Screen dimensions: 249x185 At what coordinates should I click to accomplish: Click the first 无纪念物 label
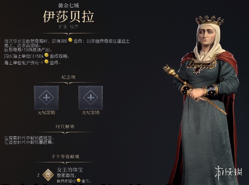tap(46, 112)
